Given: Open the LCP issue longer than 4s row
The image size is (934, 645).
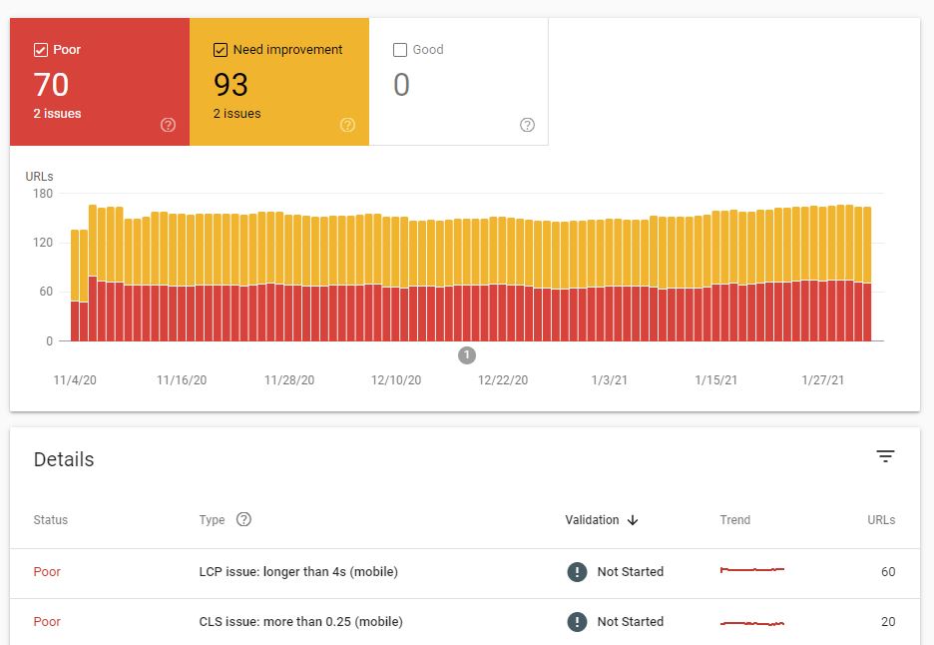Looking at the screenshot, I should coord(465,572).
